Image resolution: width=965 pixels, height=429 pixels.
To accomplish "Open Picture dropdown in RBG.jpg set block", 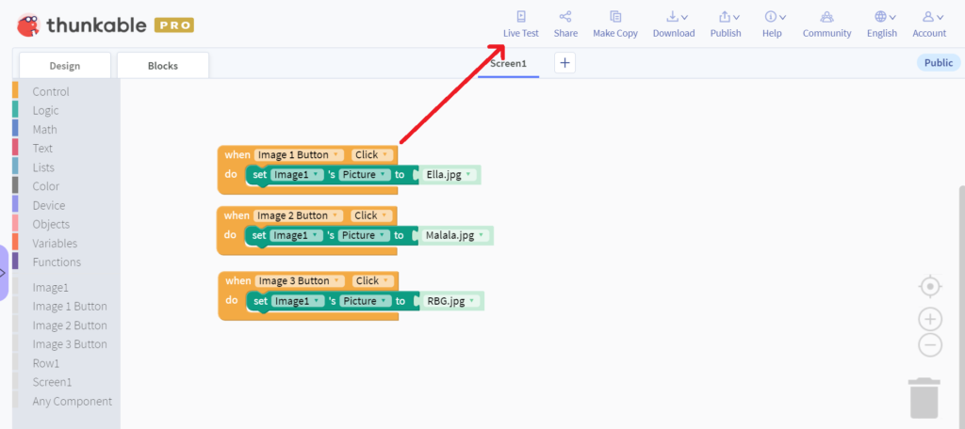I will click(x=367, y=301).
